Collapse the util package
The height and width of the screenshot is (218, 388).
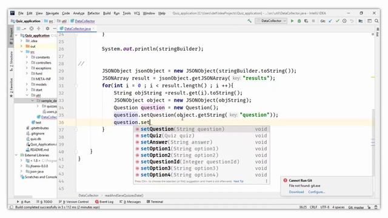[27, 95]
